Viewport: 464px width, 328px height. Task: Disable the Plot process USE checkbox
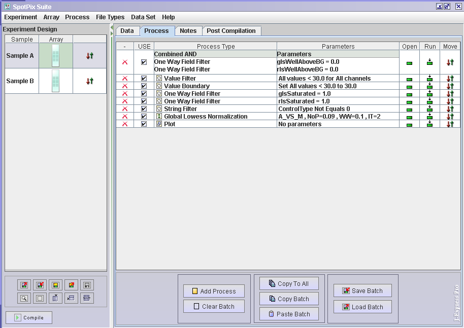pos(144,124)
